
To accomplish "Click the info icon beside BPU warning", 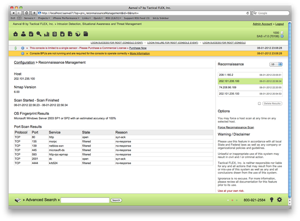I will [x=23, y=53].
